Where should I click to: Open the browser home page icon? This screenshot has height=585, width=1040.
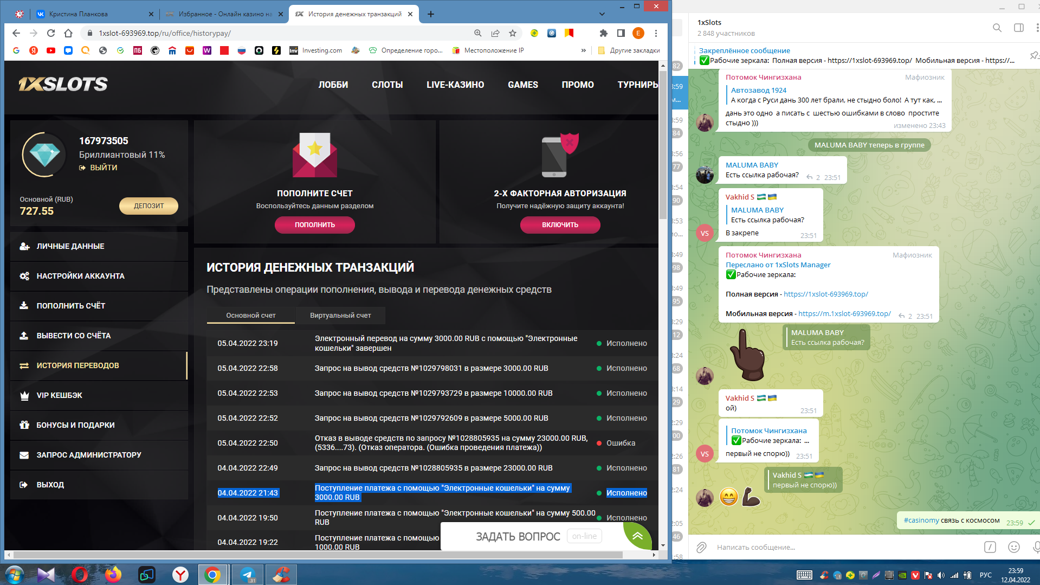coord(68,33)
